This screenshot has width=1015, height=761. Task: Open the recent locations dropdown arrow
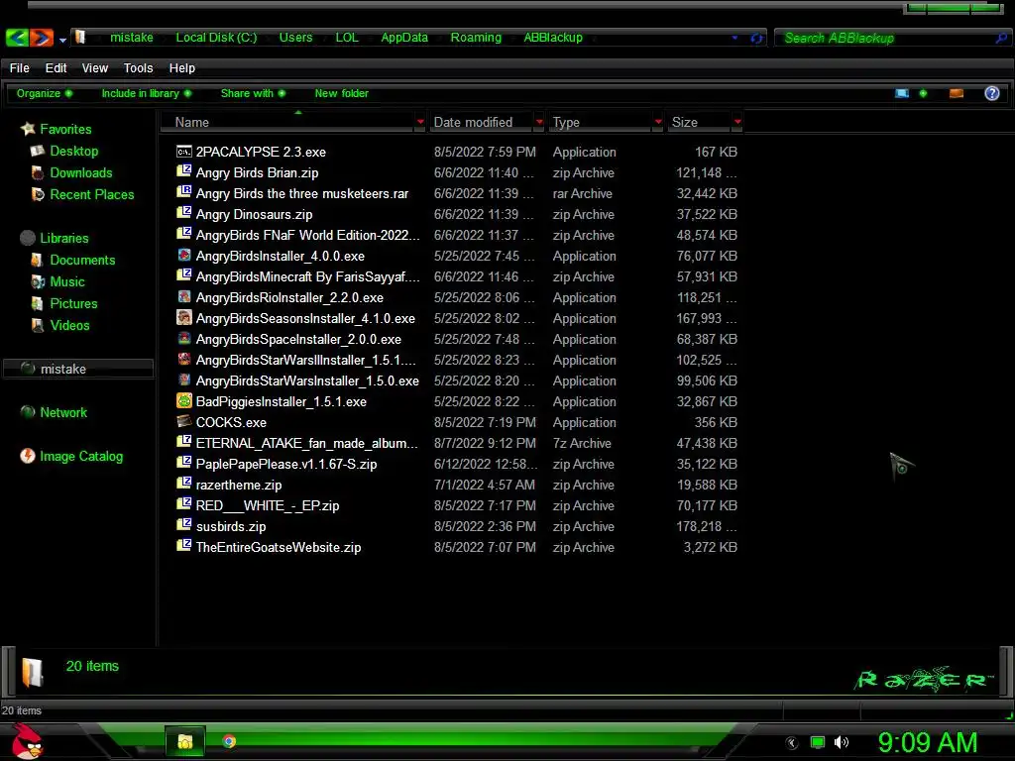(62, 40)
